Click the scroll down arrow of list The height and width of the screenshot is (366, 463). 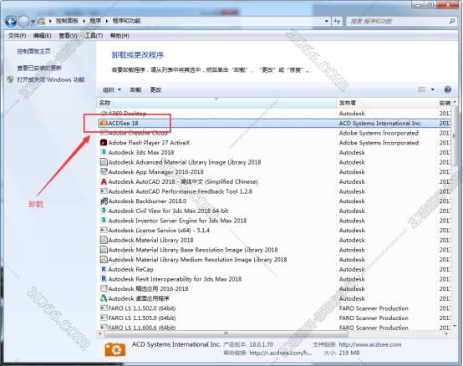[x=455, y=326]
